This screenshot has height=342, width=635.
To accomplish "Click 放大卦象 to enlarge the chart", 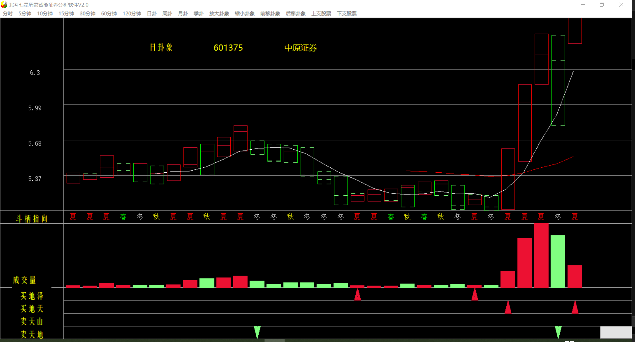I will click(x=219, y=13).
